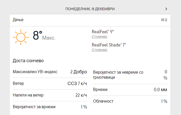Click the 8° maximum temperature
Screen dimensions: 181x115
pyautogui.click(x=38, y=36)
